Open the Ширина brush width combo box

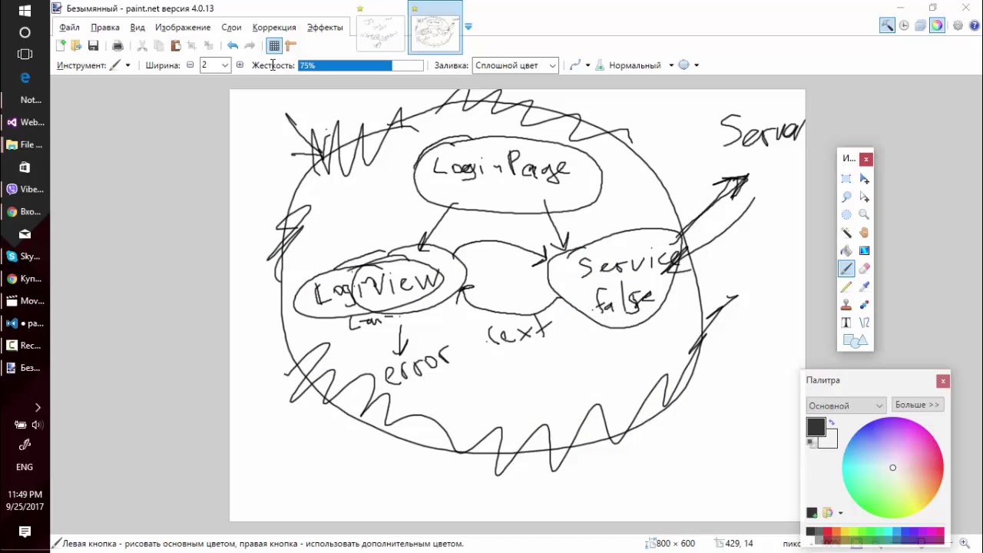(214, 65)
